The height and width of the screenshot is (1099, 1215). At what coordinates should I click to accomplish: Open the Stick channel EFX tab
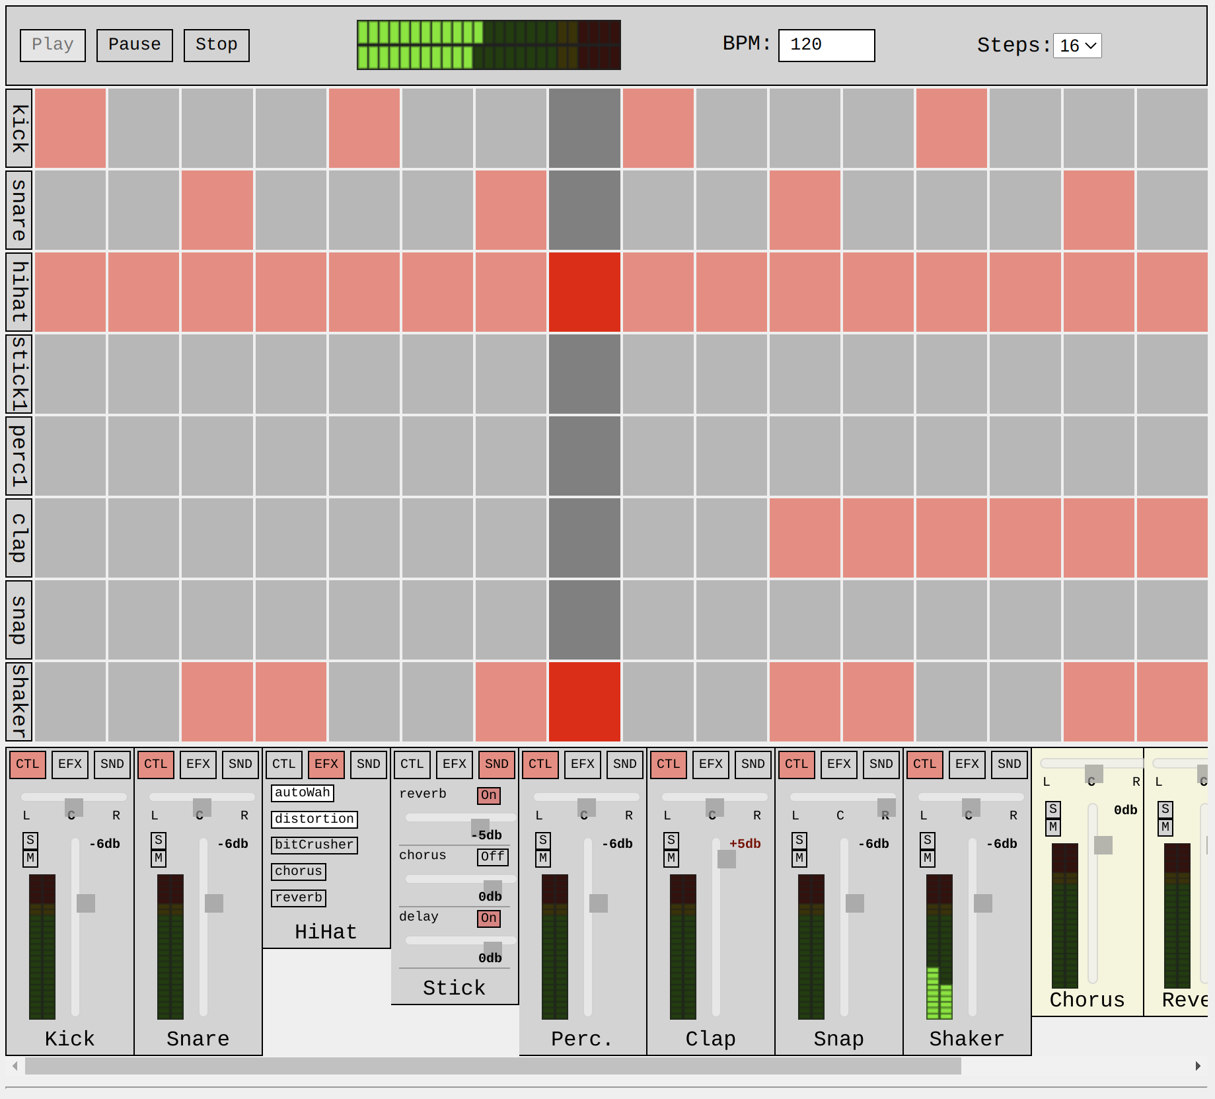tap(455, 765)
